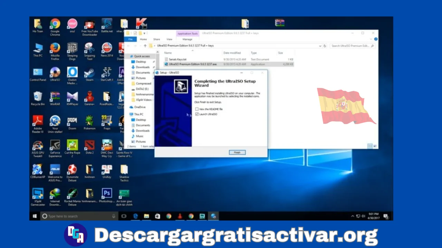Open the Sleeping Dogs desktop icon
Image resolution: width=442 pixels, height=248 pixels.
[x=72, y=52]
